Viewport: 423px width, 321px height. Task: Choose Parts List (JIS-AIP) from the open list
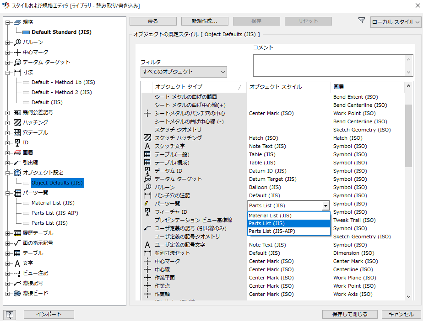pyautogui.click(x=271, y=231)
